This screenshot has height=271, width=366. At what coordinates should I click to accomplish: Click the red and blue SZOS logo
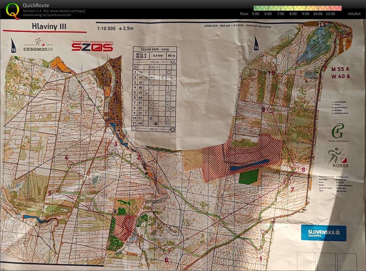[92, 46]
